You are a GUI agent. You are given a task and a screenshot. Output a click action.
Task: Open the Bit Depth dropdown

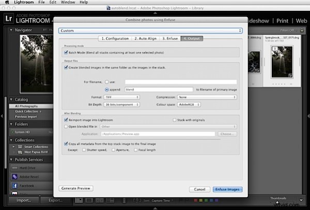click(122, 105)
